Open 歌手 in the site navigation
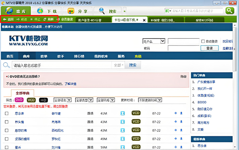239x150 pixels. click(60, 56)
